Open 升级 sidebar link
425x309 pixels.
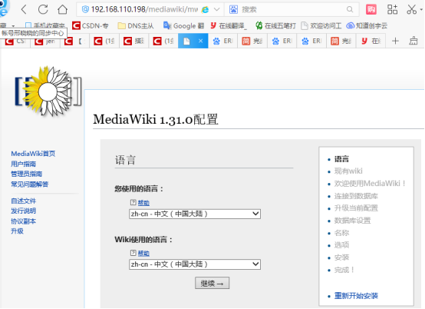click(17, 231)
